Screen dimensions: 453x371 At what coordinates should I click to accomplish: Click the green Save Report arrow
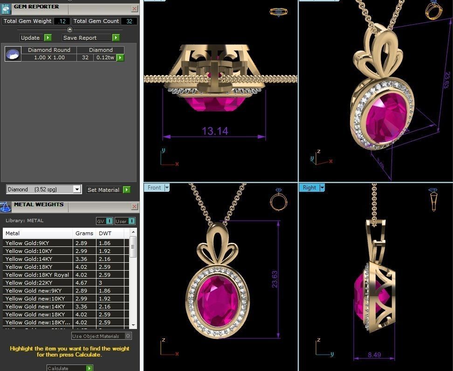tap(116, 38)
